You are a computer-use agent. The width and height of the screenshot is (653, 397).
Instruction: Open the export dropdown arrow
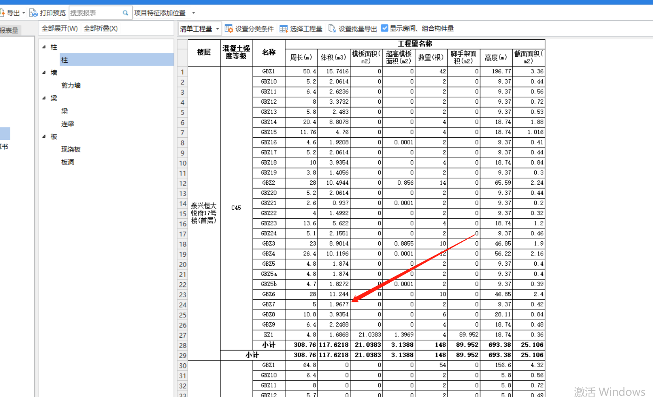pyautogui.click(x=24, y=13)
